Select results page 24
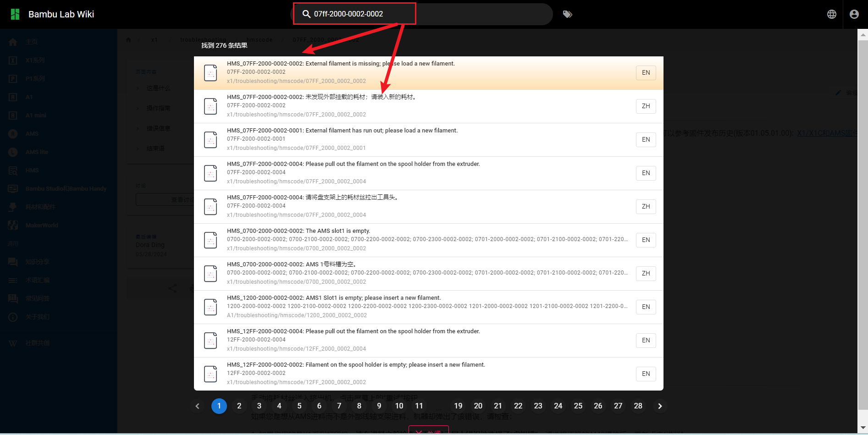 [558, 406]
